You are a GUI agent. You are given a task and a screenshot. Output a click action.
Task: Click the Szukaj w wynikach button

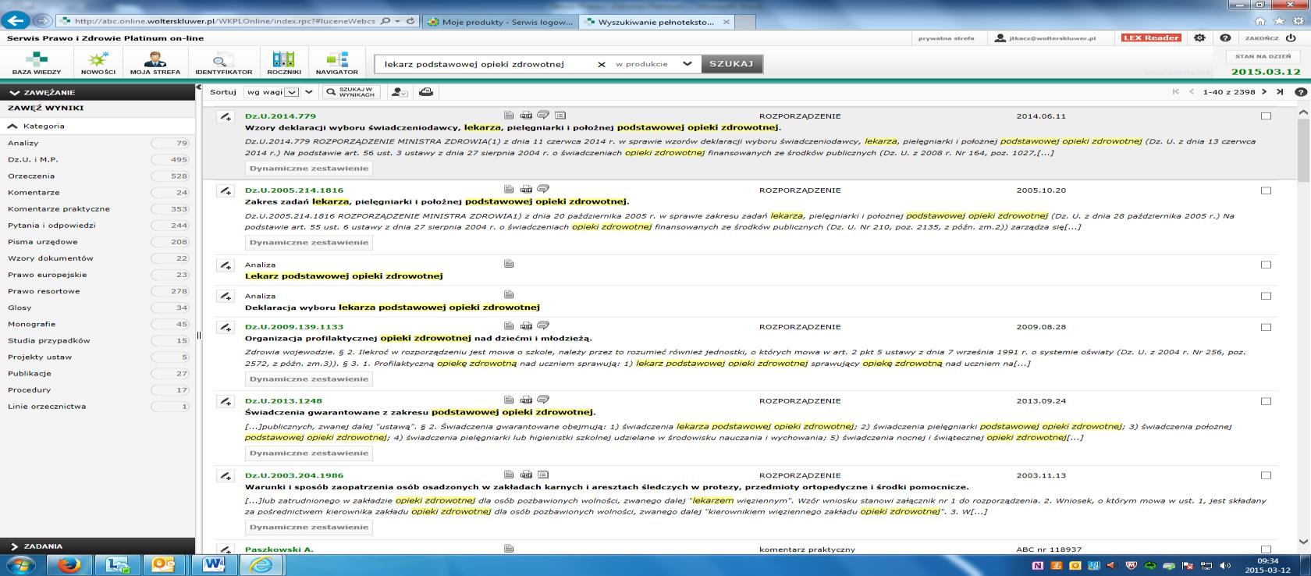(351, 92)
